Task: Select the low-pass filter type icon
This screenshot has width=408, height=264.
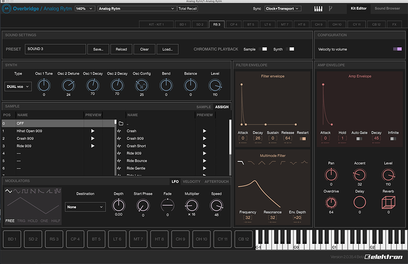Action: click(x=241, y=162)
